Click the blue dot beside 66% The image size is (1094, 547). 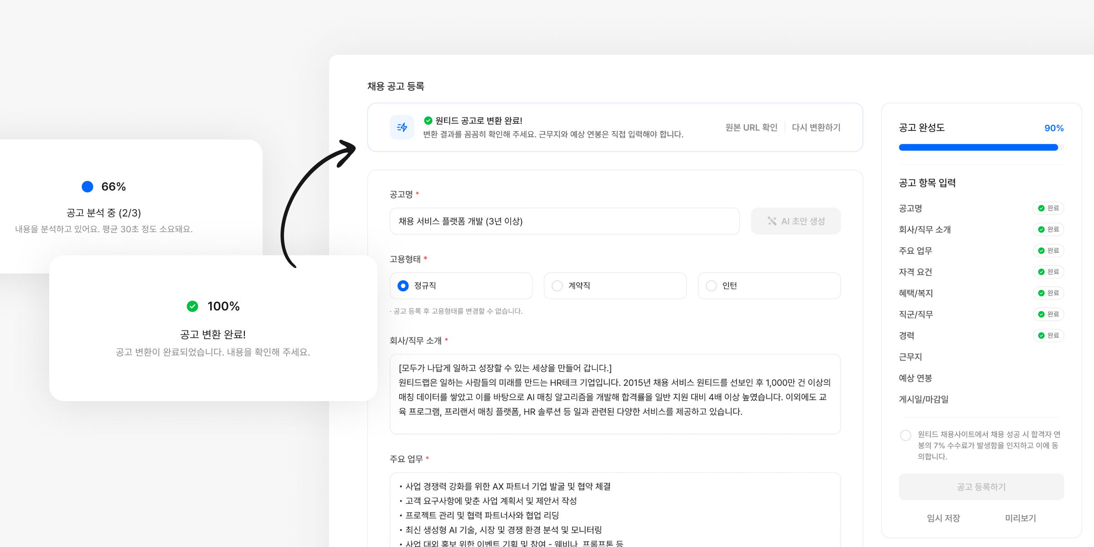coord(88,186)
